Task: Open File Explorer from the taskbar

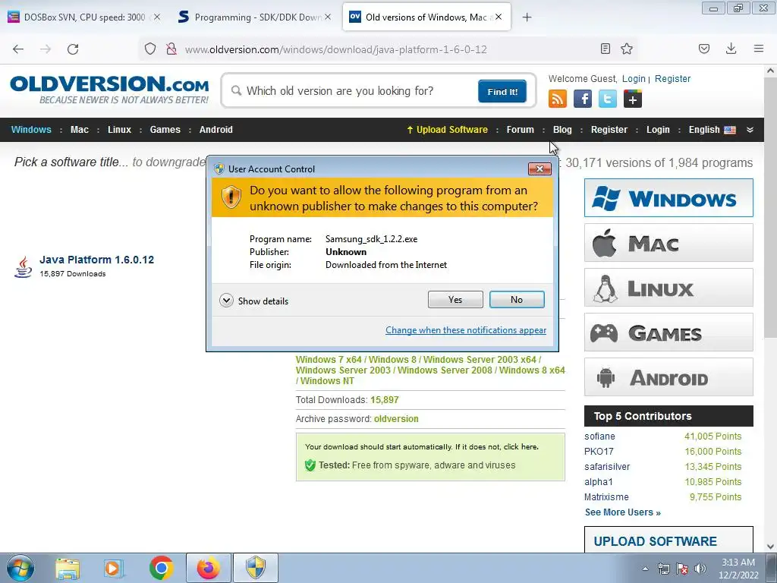Action: tap(68, 568)
